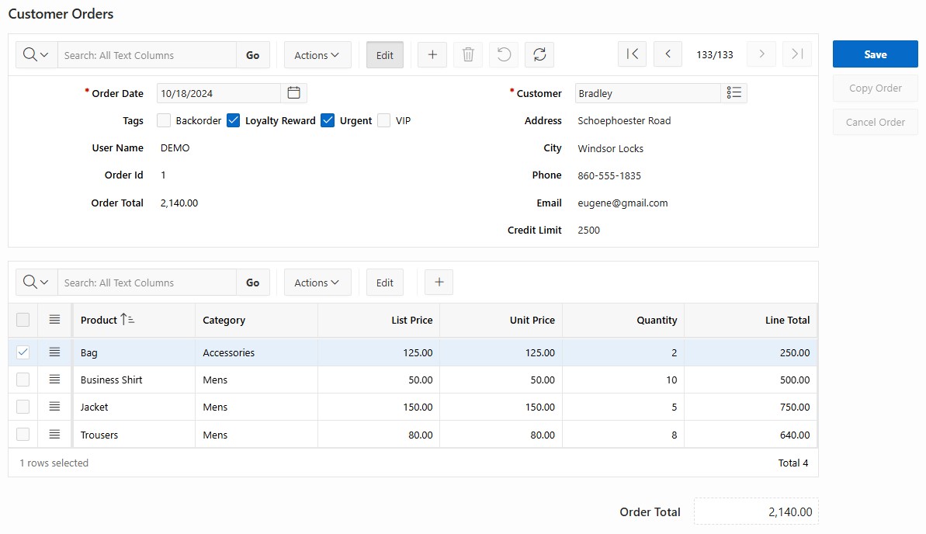Click the Quantity column header
This screenshot has height=534, width=926.
pyautogui.click(x=657, y=320)
